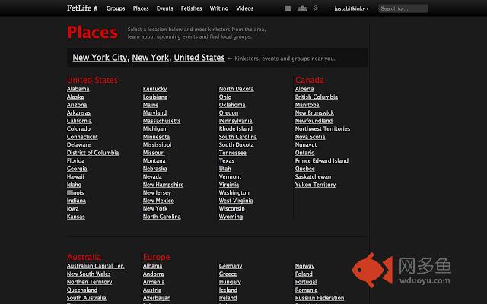This screenshot has height=304, width=487.
Task: Select the New Mexico link
Action: pyautogui.click(x=158, y=201)
